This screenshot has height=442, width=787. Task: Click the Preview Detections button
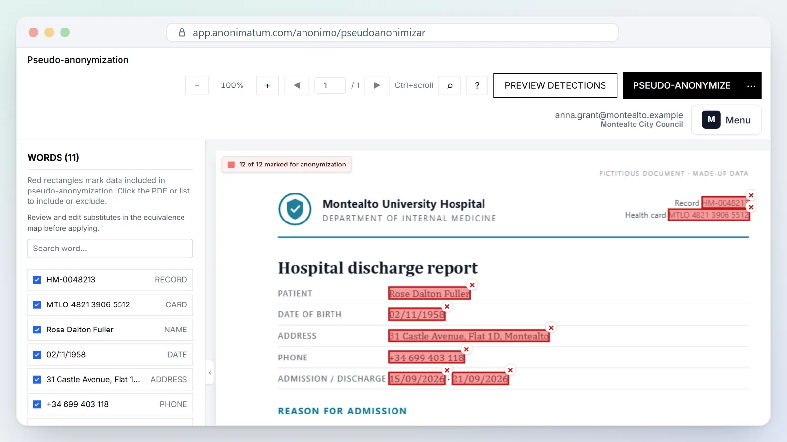pos(555,85)
